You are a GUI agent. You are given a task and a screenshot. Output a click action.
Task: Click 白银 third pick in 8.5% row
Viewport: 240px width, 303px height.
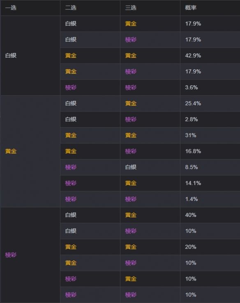(131, 167)
